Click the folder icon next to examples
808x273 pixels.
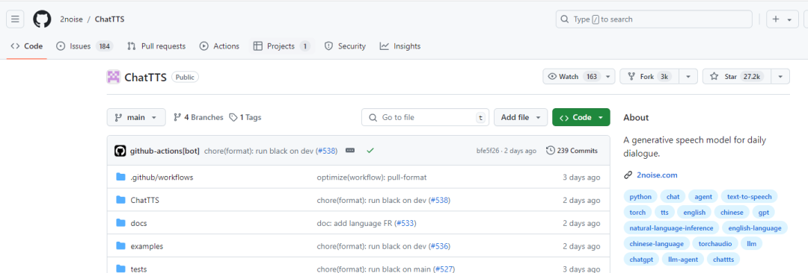tap(121, 245)
